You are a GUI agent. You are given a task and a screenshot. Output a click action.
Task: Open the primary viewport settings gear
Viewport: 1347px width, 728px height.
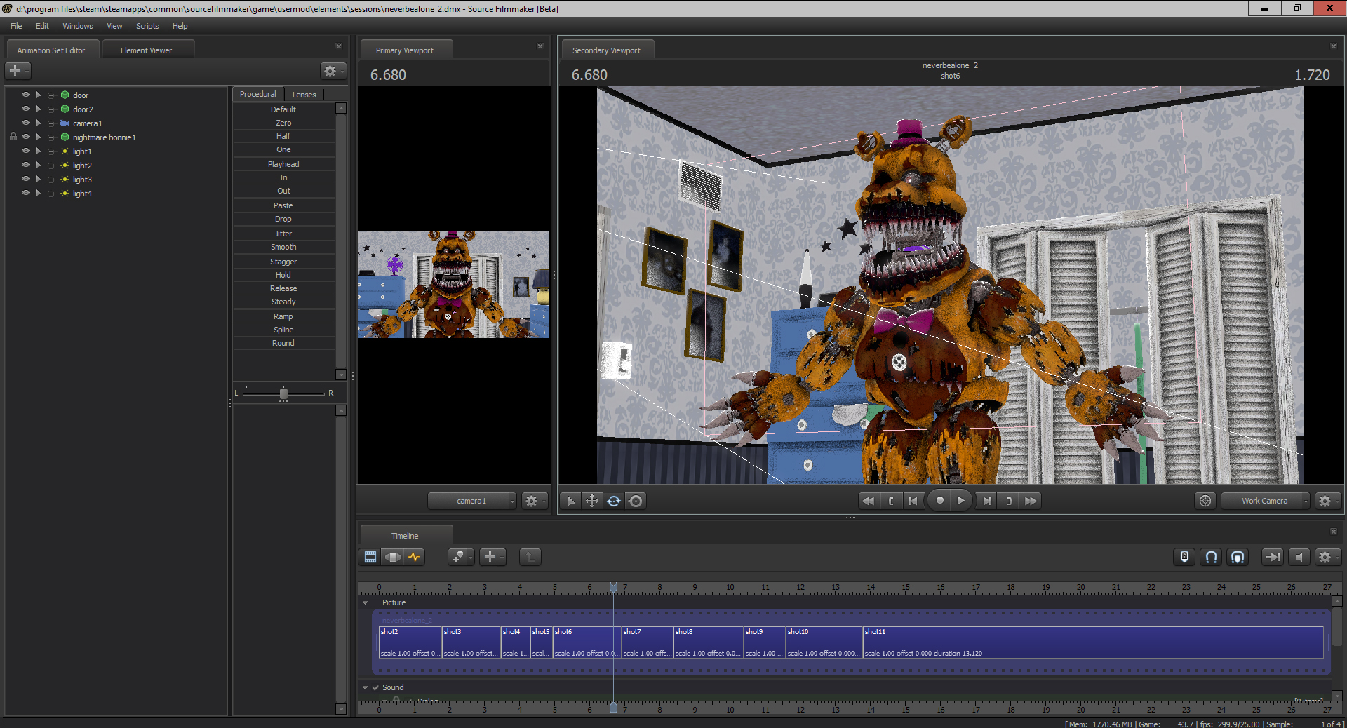click(534, 501)
